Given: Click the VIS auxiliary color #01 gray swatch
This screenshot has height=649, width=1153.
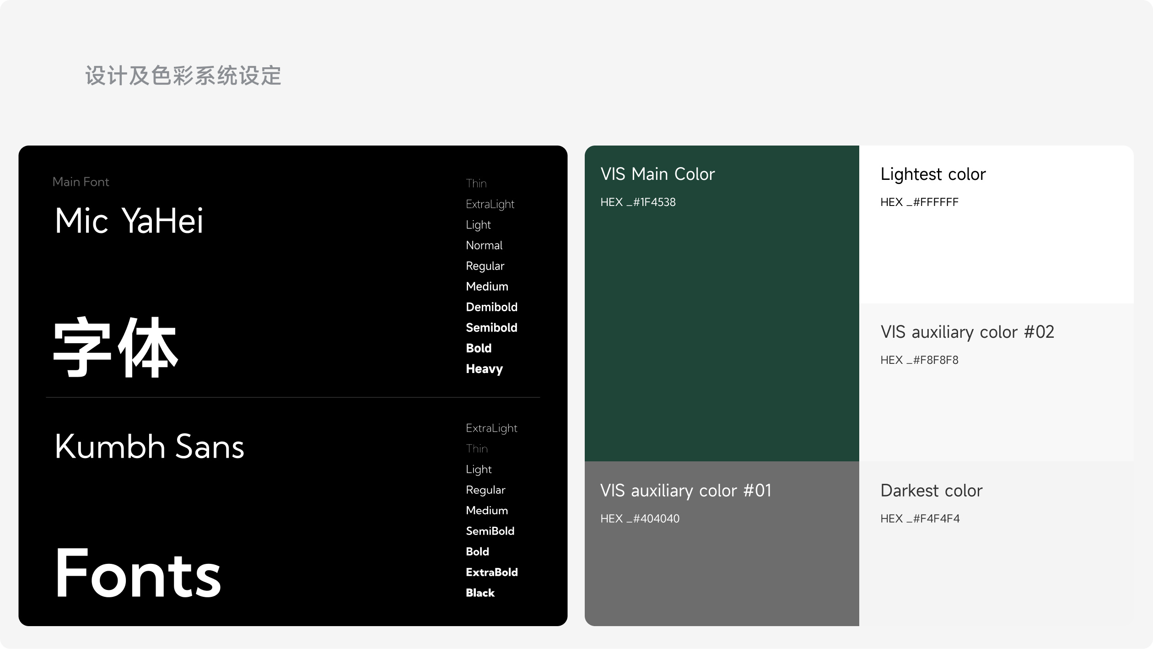Looking at the screenshot, I should [x=722, y=577].
